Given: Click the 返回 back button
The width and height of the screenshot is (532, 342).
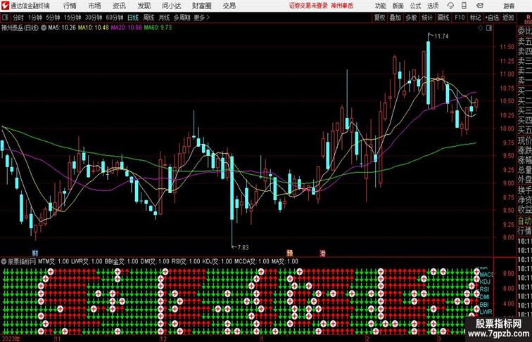Looking at the screenshot, I should coord(508,18).
